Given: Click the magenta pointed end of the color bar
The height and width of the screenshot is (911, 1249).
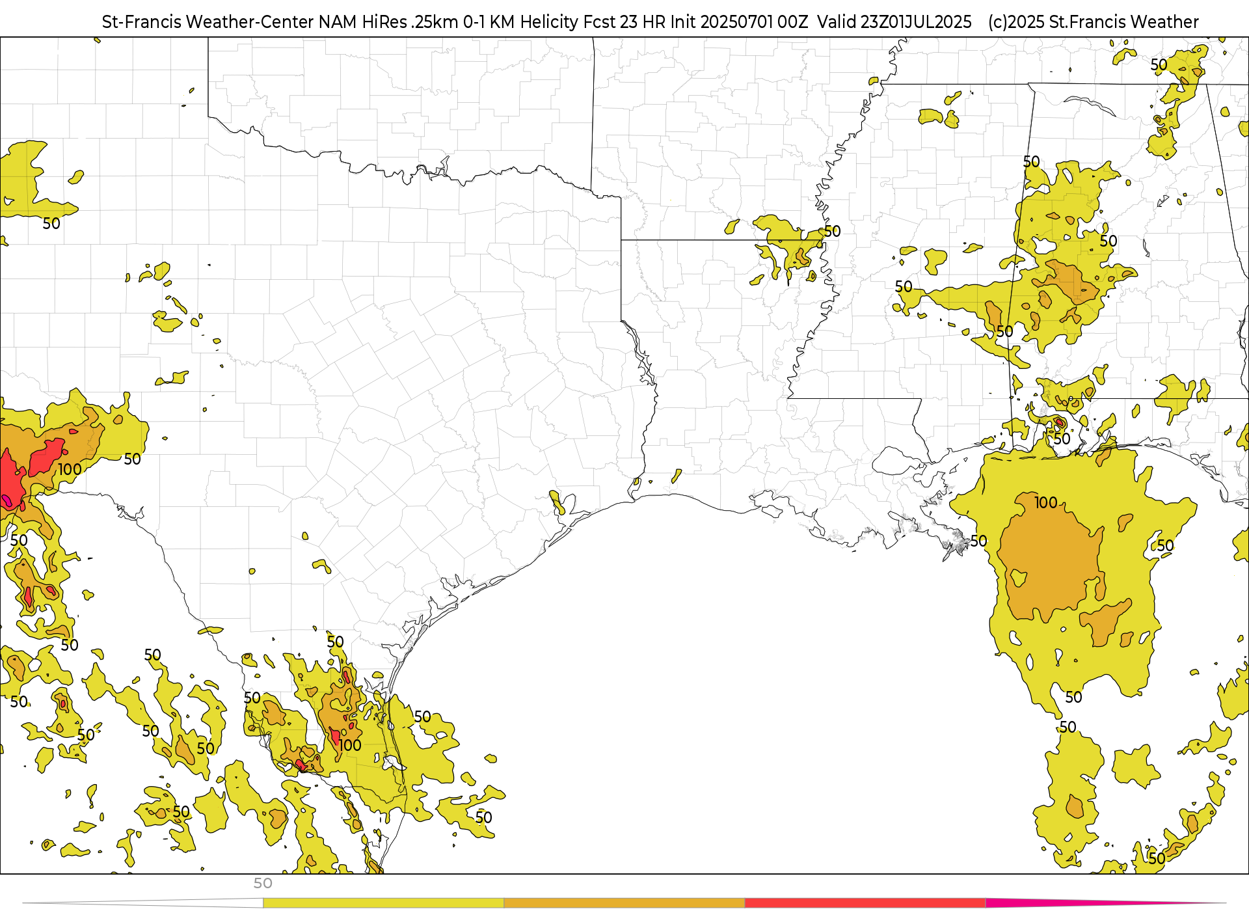Looking at the screenshot, I should point(1106,903).
